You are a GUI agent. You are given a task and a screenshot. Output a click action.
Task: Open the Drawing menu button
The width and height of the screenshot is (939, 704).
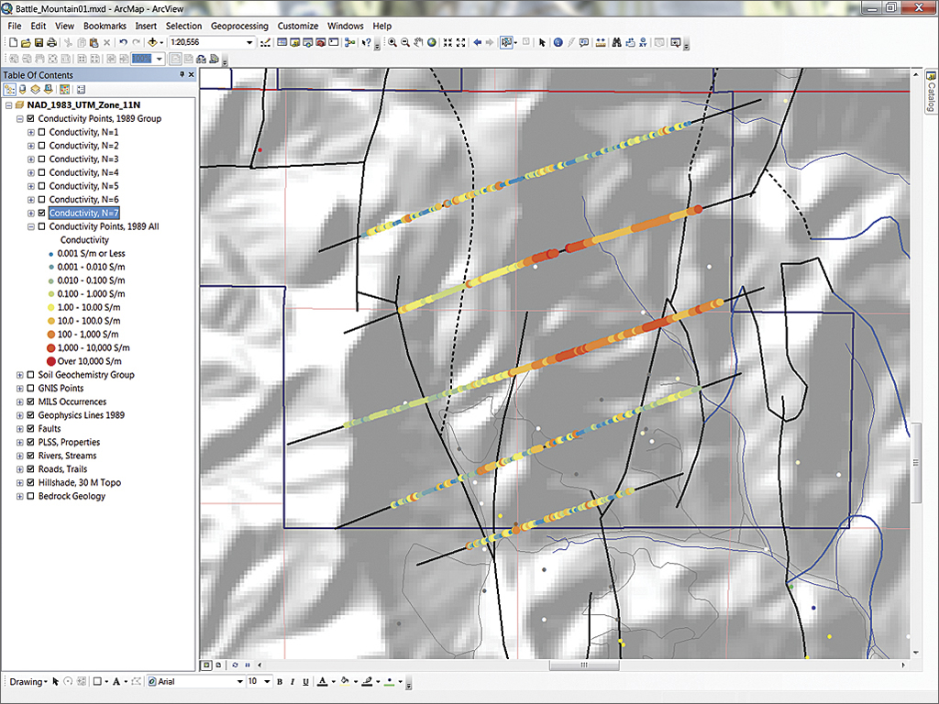point(27,682)
